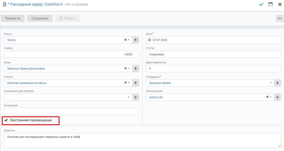This screenshot has width=284, height=151.
Task: Open the three-dots more actions menu
Action: click(280, 18)
